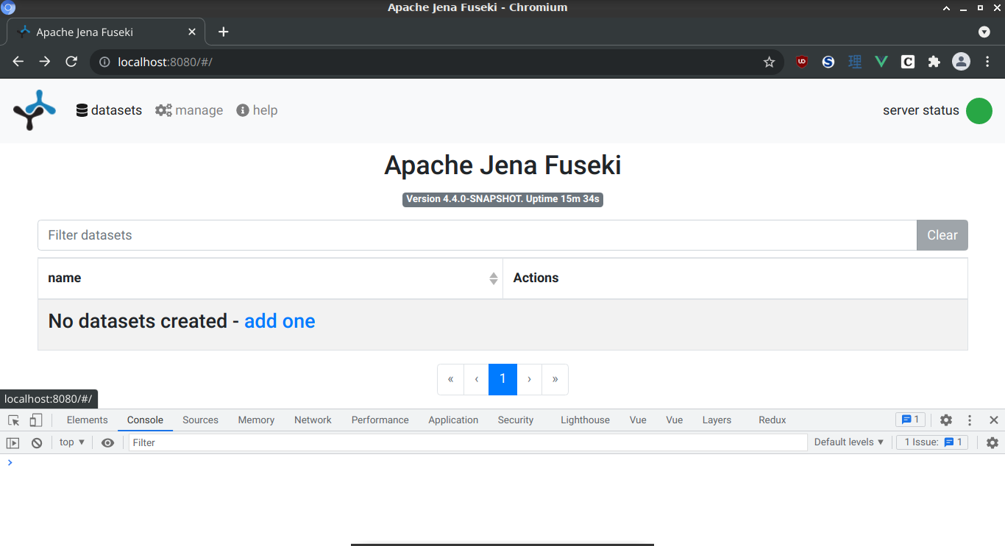
Task: Create a live expression with eye icon
Action: (x=107, y=442)
